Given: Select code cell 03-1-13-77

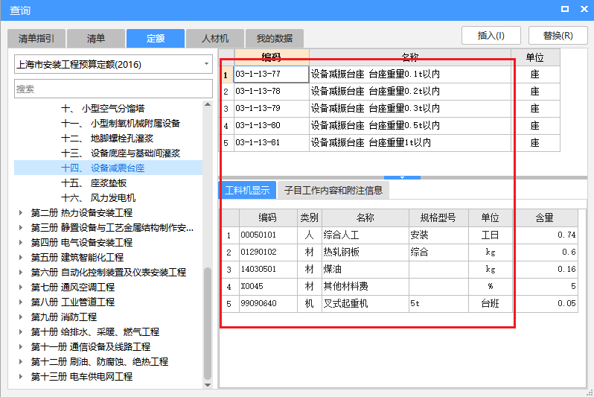Looking at the screenshot, I should (271, 74).
